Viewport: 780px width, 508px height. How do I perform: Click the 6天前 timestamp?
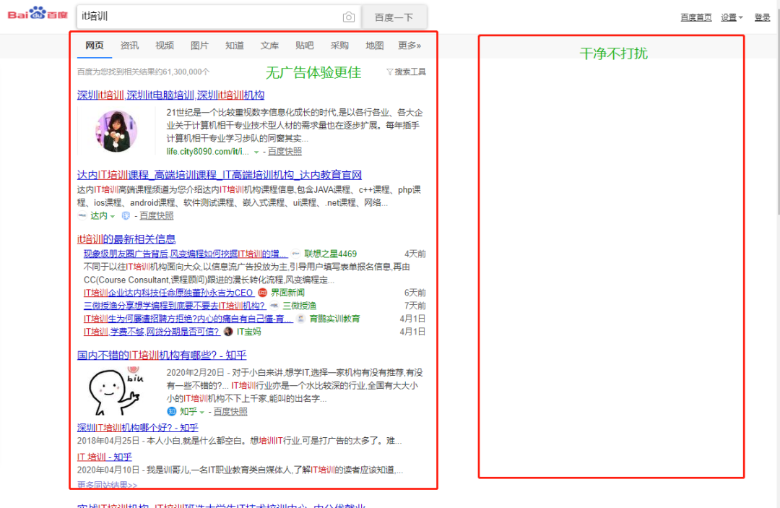(415, 293)
